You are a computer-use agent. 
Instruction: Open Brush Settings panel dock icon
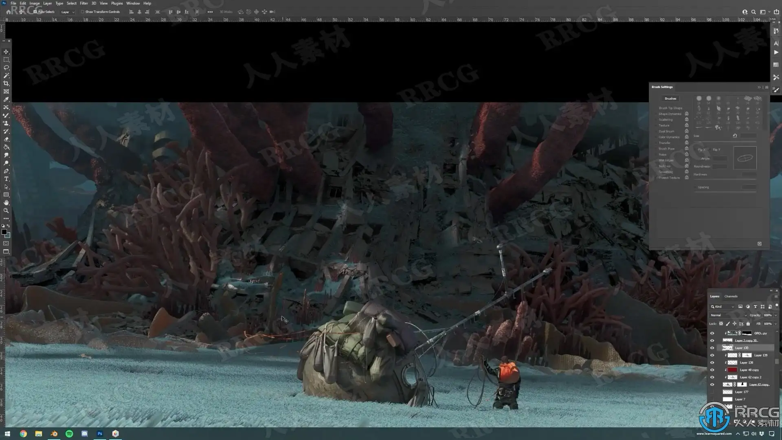point(776,90)
